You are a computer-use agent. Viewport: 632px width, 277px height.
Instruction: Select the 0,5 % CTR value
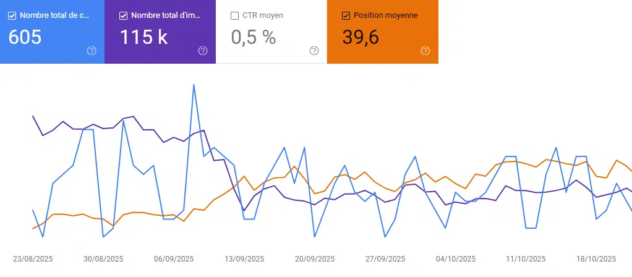(x=254, y=37)
